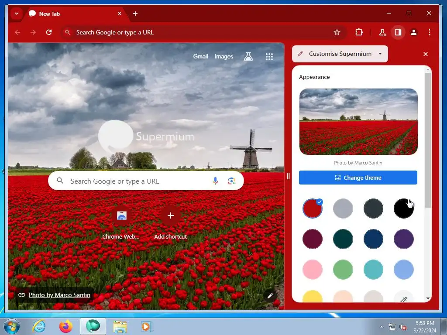This screenshot has width=447, height=335.
Task: Select the green color swatch
Action: pos(343,270)
